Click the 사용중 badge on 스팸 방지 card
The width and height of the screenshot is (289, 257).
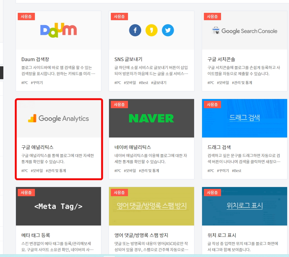[119, 193]
